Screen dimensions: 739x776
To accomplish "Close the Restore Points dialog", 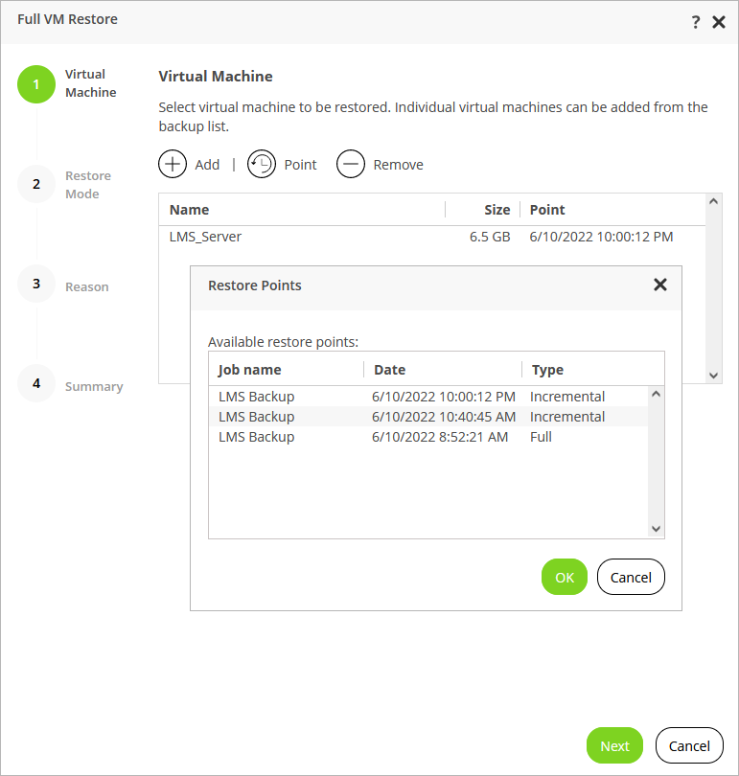I will coord(659,285).
